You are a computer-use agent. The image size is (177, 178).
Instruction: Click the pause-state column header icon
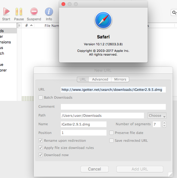19,26
